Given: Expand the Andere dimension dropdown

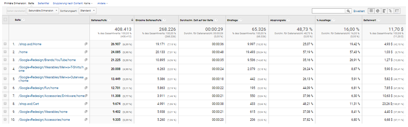Looking at the screenshot, I should 103,3.
